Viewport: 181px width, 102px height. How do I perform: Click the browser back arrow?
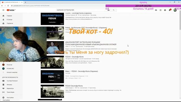point(2,6)
